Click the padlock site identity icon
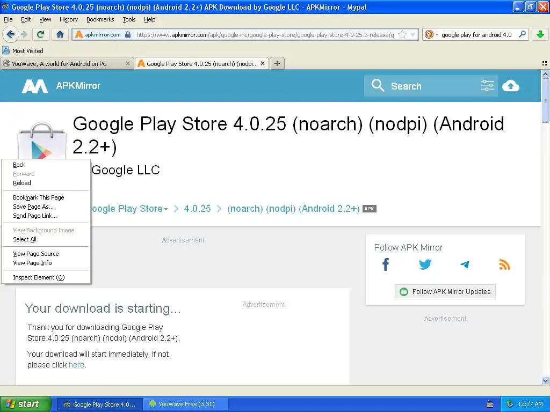The width and height of the screenshot is (550, 412). pos(128,34)
